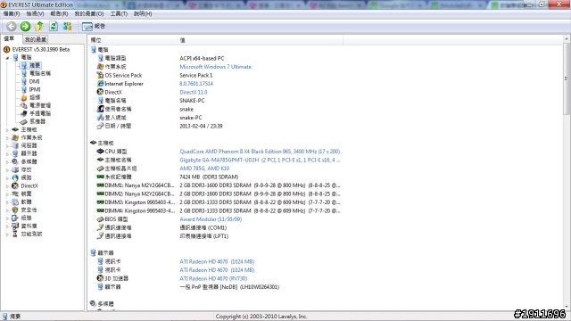
Task: Click the green Forward arrow button
Action: coord(25,26)
